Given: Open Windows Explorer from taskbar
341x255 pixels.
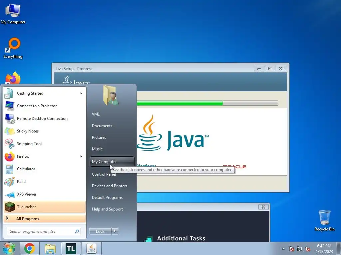Looking at the screenshot, I should pos(50,248).
